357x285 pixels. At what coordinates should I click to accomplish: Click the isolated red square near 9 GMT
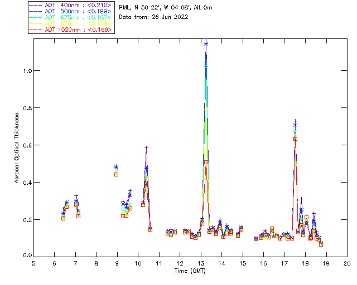coord(116,174)
